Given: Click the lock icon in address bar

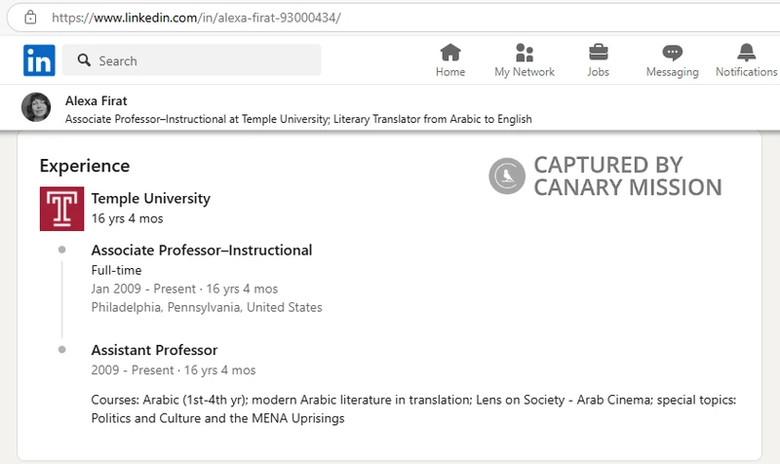Looking at the screenshot, I should point(30,18).
